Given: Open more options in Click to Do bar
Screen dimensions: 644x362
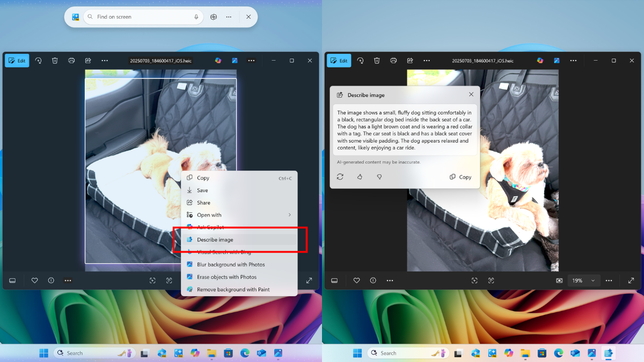Looking at the screenshot, I should (x=229, y=17).
